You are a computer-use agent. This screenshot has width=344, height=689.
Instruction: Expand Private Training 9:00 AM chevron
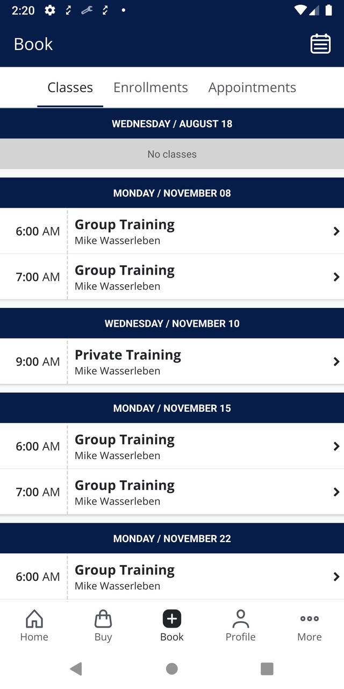point(336,362)
